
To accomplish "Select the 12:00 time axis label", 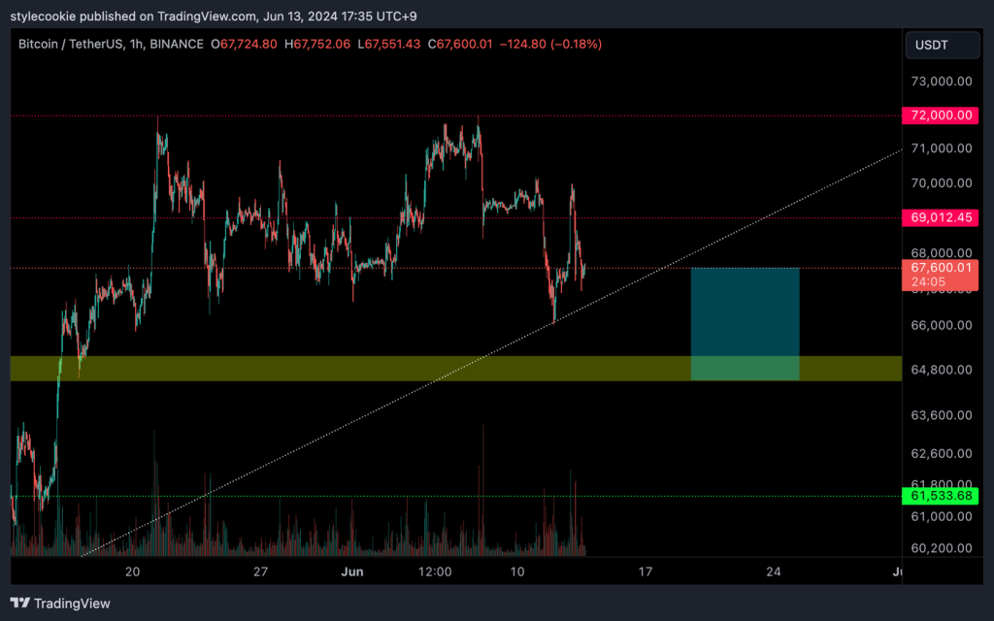I will click(x=435, y=572).
